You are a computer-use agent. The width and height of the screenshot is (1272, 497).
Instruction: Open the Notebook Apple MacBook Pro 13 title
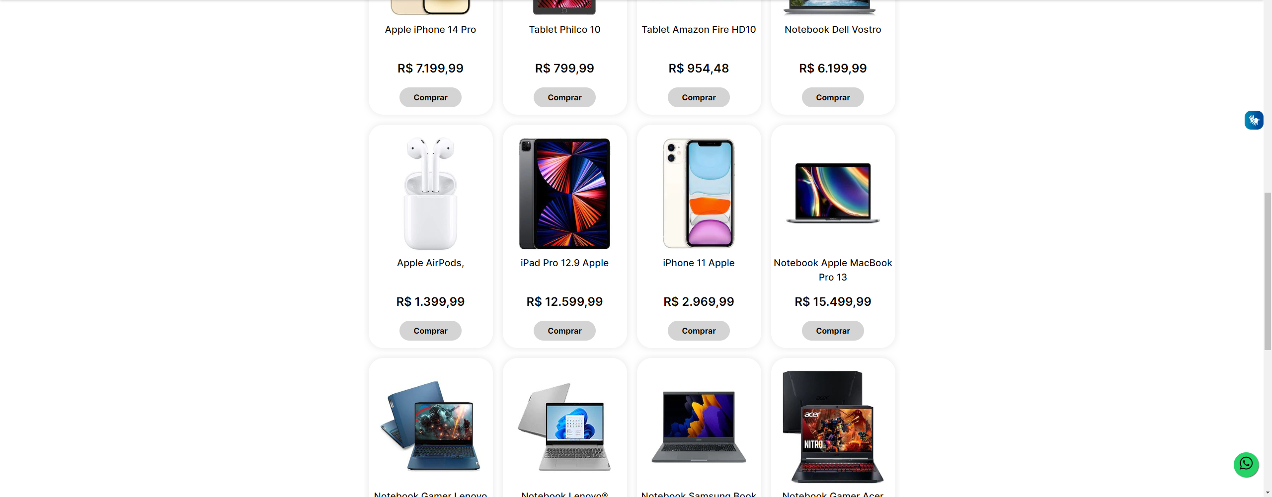[833, 270]
